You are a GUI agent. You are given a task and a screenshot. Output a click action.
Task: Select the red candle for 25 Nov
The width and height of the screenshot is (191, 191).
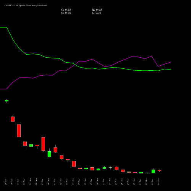tap(117, 168)
